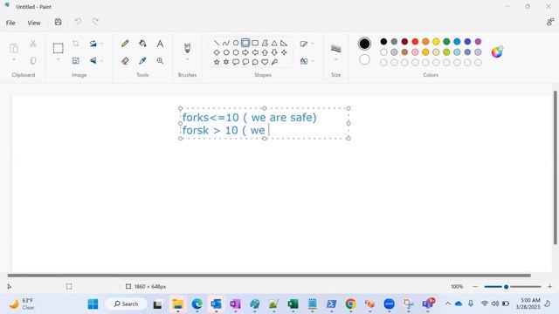Open Google Chrome from the taskbar
Viewport: 559px width, 314px height.
pyautogui.click(x=351, y=304)
